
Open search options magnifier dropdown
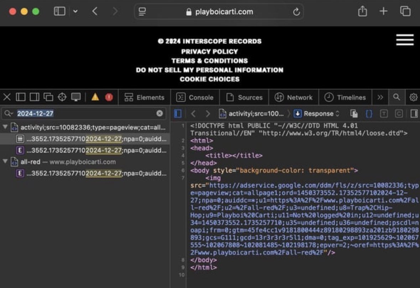click(x=9, y=114)
